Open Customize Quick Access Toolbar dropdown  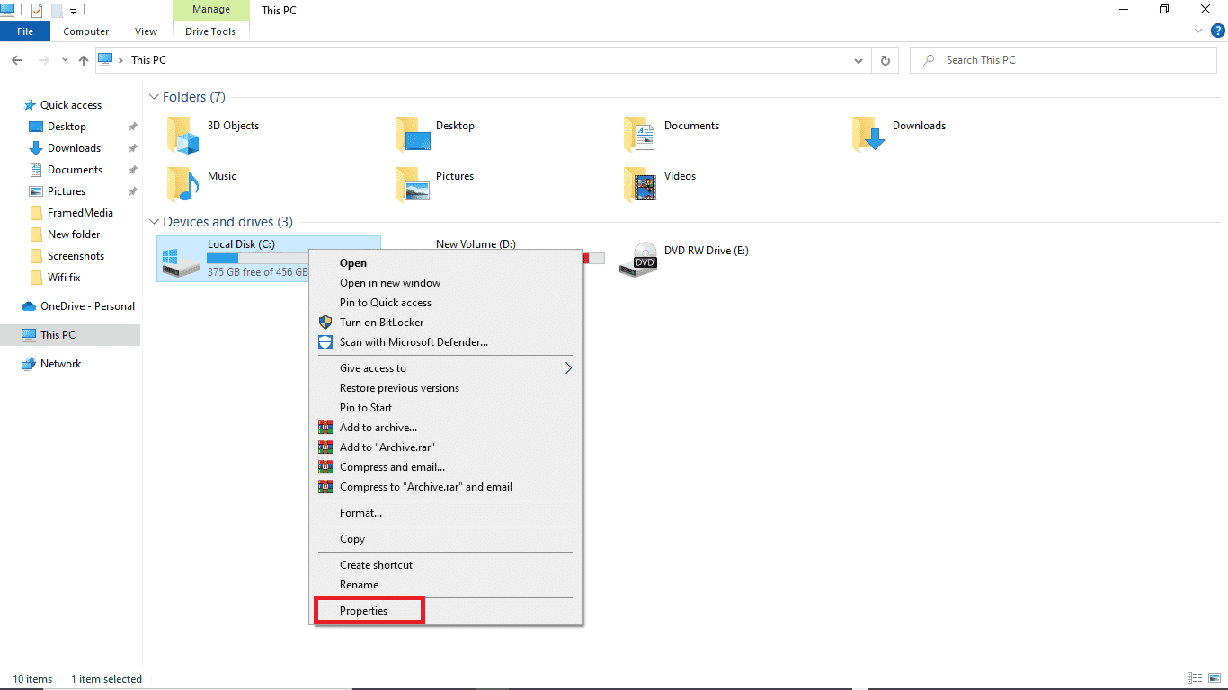73,12
